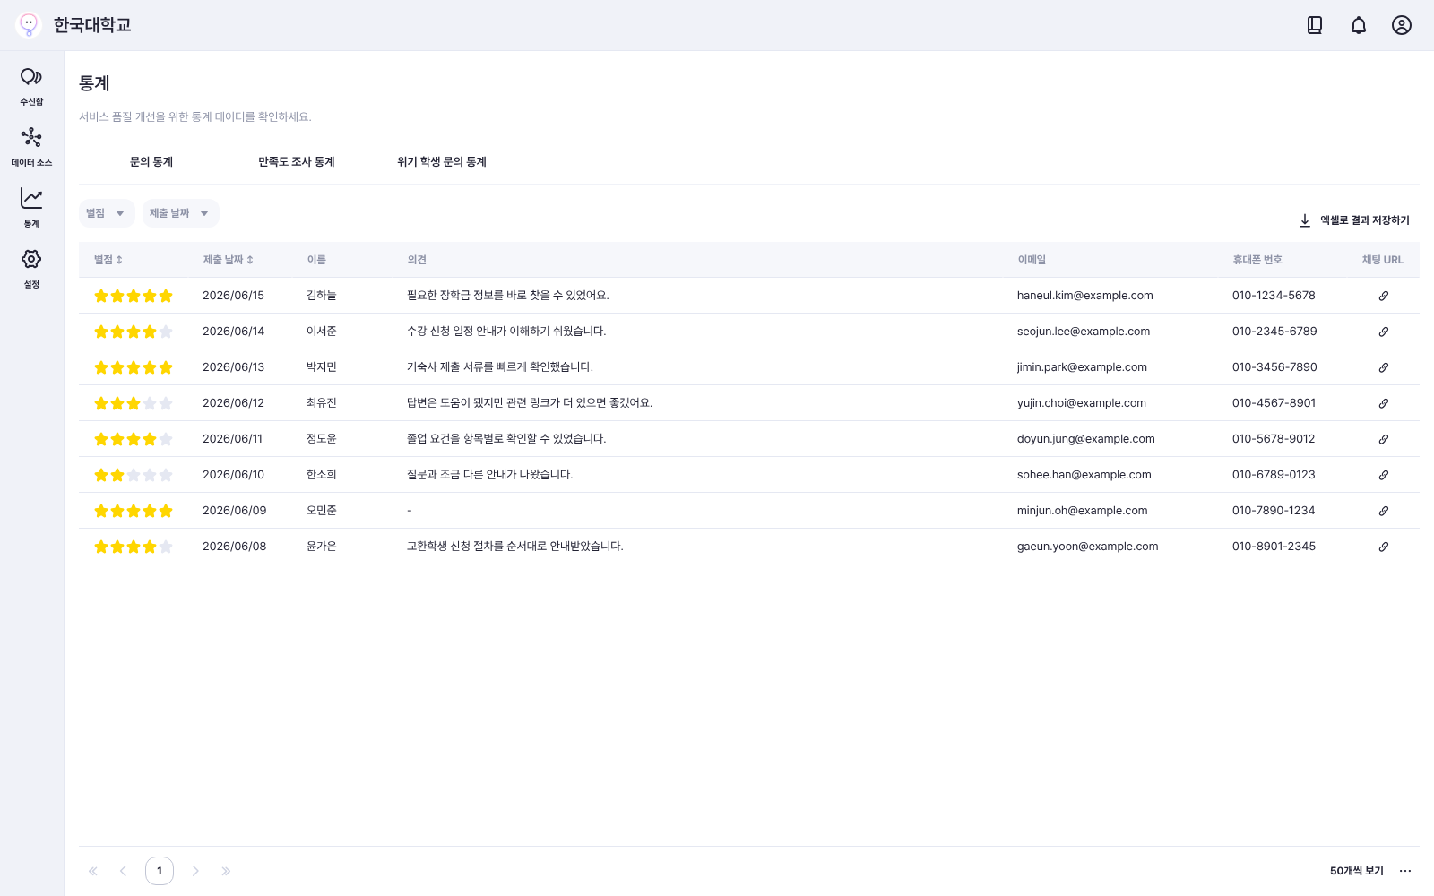The width and height of the screenshot is (1434, 896).
Task: Open the 별점 filter dropdown
Action: (x=107, y=213)
